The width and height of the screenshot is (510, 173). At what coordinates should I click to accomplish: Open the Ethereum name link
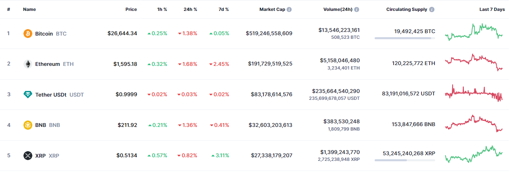point(47,64)
